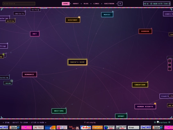The height and width of the screenshot is (130, 173).
Task: Select the HISTORY node
Action: click(73, 20)
